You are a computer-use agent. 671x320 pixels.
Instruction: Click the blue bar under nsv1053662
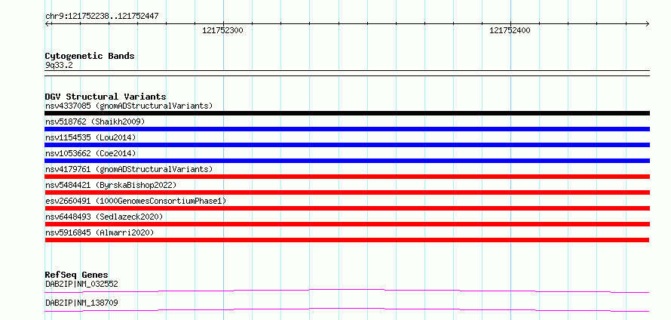(x=348, y=161)
